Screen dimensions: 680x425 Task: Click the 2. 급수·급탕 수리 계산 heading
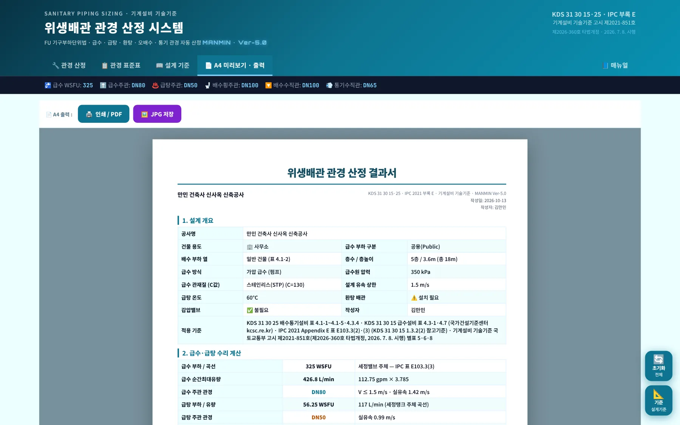pyautogui.click(x=211, y=353)
